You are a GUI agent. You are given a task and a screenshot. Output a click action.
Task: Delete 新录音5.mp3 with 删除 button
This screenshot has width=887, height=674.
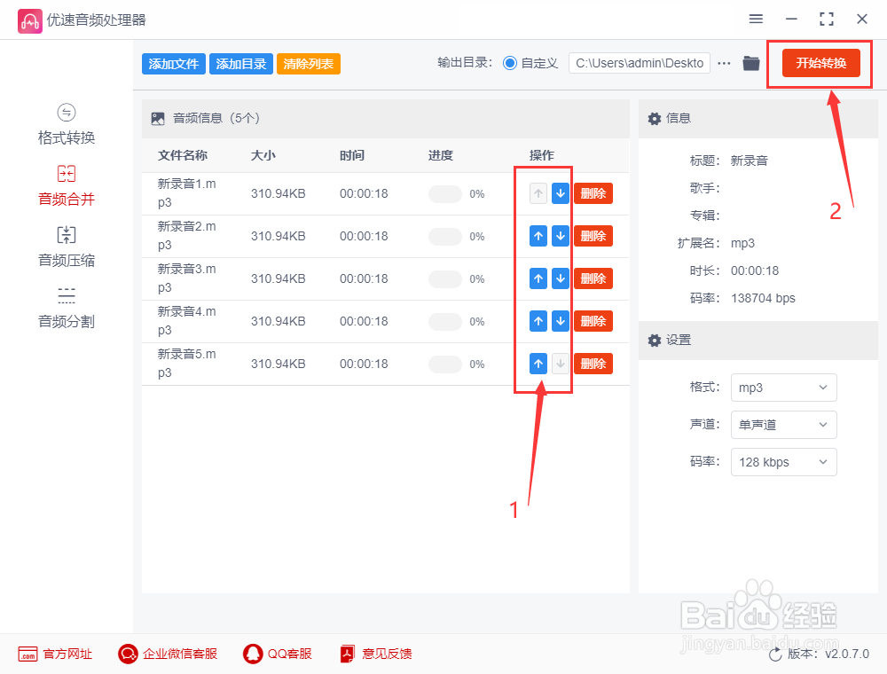(x=593, y=364)
